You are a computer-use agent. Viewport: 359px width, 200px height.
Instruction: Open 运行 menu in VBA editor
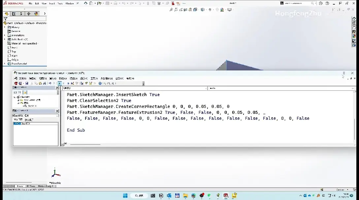84,78
